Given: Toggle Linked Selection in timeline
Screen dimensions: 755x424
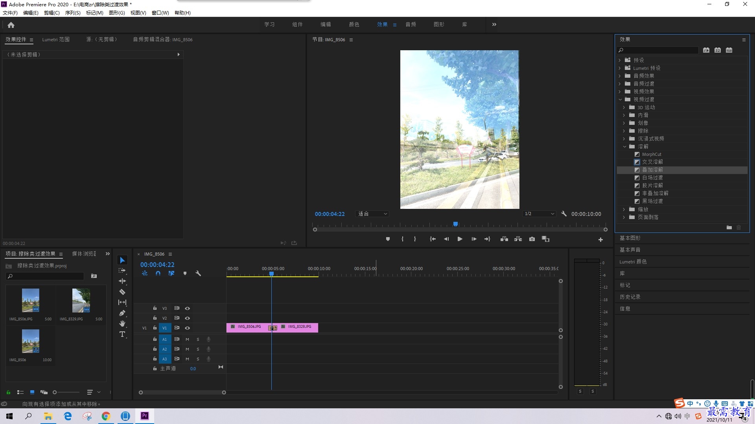Looking at the screenshot, I should click(x=171, y=273).
